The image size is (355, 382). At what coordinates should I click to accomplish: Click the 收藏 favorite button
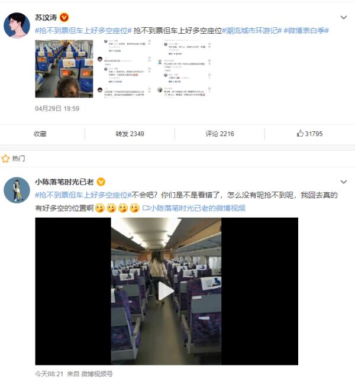pos(40,134)
